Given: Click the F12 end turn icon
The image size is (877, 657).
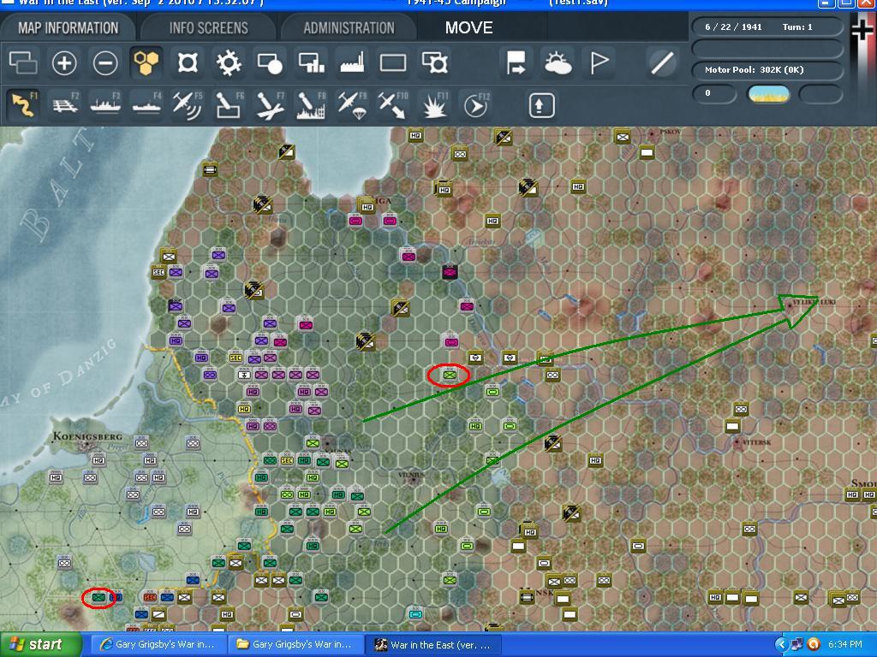Looking at the screenshot, I should click(x=476, y=105).
